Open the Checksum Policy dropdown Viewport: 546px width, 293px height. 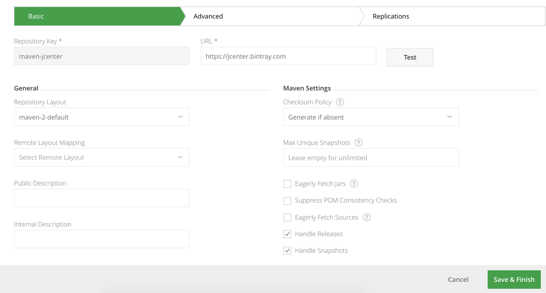tap(371, 117)
